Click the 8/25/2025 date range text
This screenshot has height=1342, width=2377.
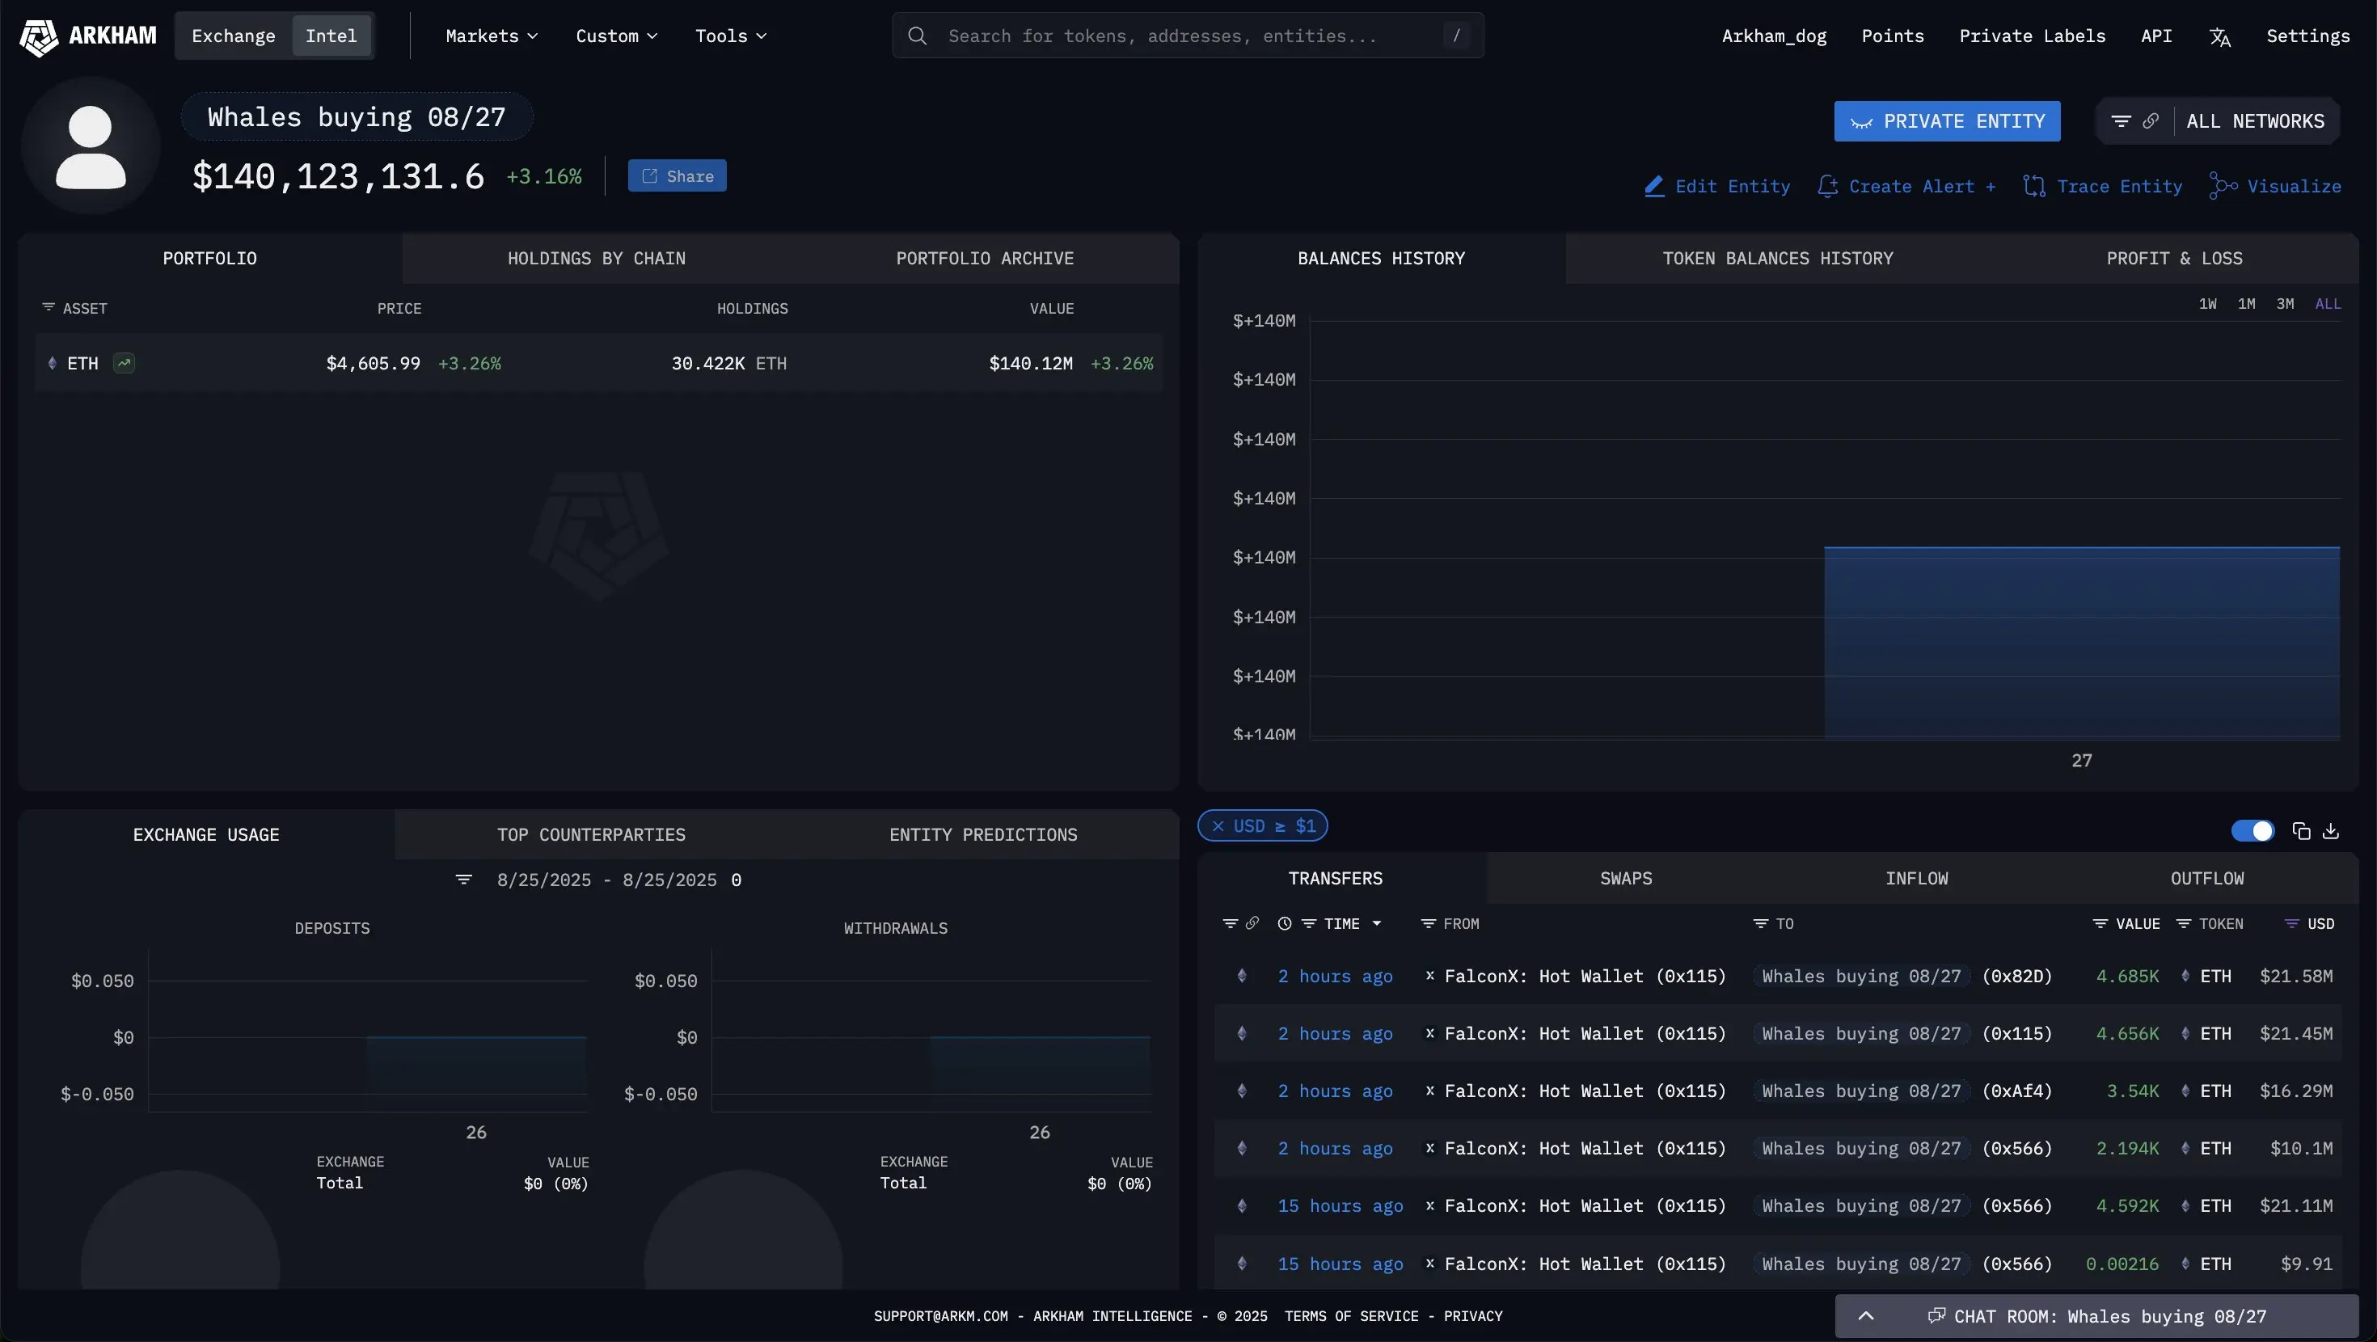(x=606, y=880)
